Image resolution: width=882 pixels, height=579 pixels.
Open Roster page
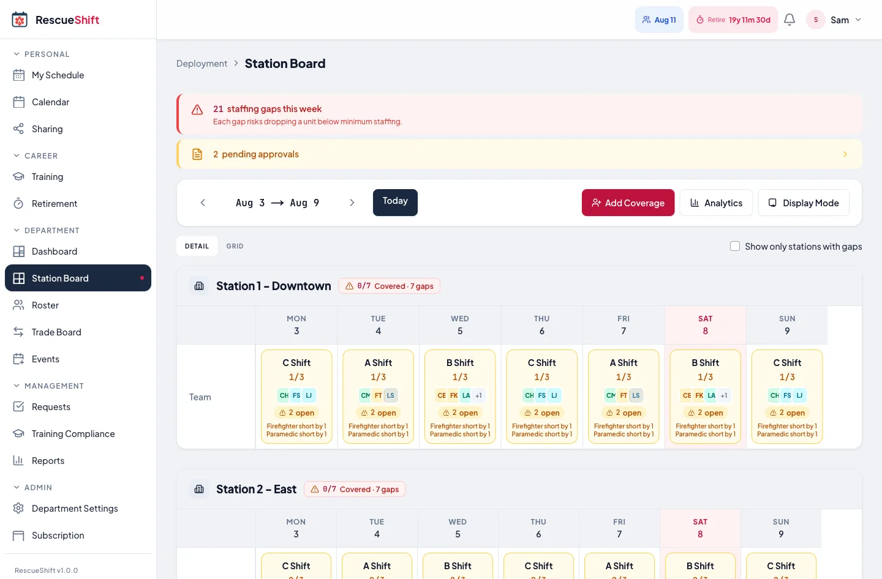(x=78, y=305)
